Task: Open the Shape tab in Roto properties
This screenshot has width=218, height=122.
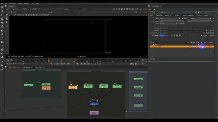Action: tap(177, 16)
